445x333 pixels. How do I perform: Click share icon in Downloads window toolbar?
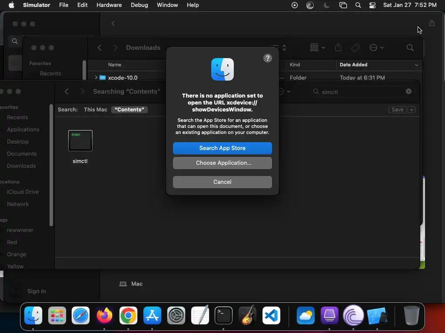click(x=338, y=47)
